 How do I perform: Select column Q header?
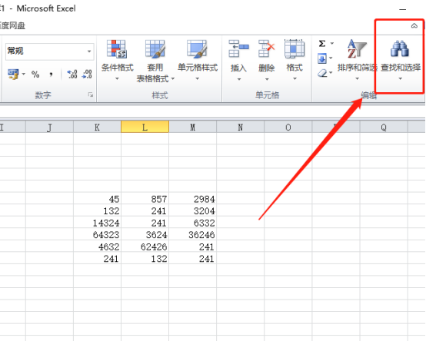point(384,127)
